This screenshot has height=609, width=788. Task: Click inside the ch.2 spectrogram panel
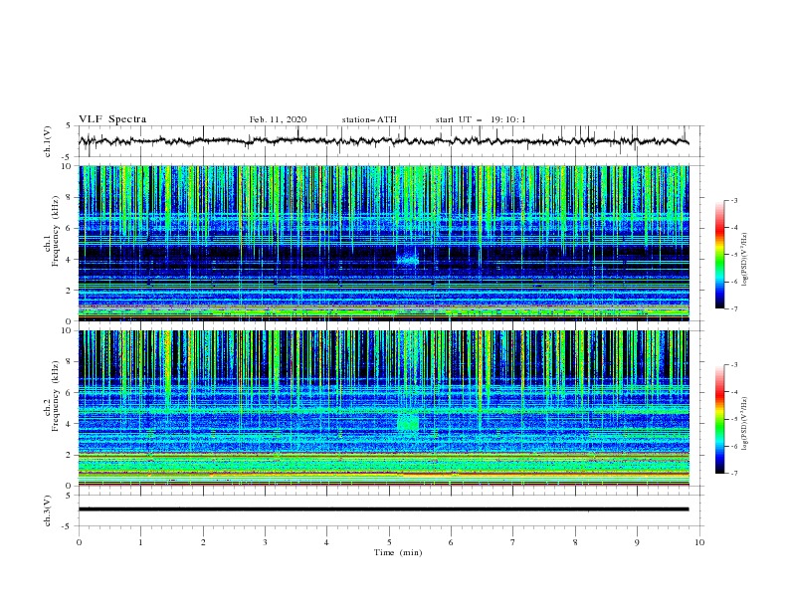(x=383, y=408)
